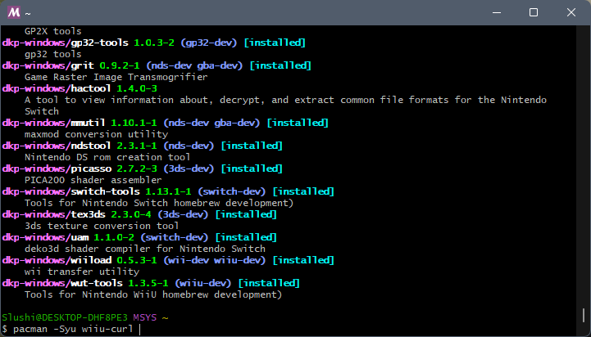Click the MSYS2 icon in the title bar
Screen dimensions: 591x337
pos(14,12)
